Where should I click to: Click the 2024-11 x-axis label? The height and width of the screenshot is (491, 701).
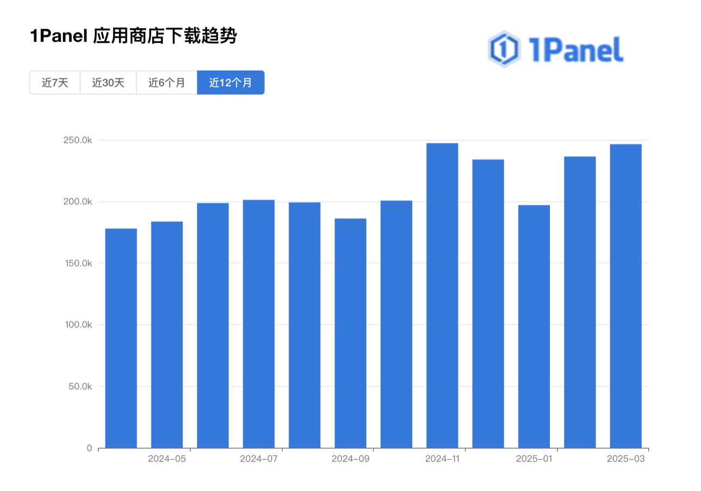(x=442, y=459)
